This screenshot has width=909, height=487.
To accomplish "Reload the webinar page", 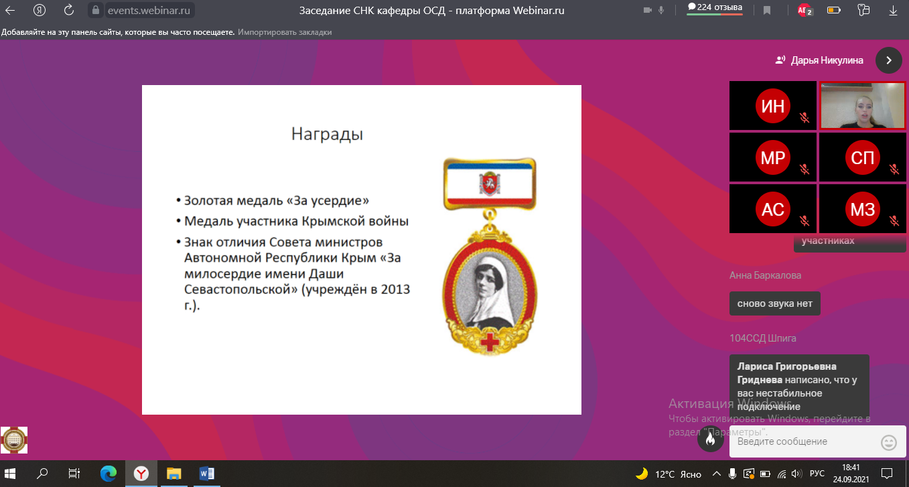I will click(69, 10).
